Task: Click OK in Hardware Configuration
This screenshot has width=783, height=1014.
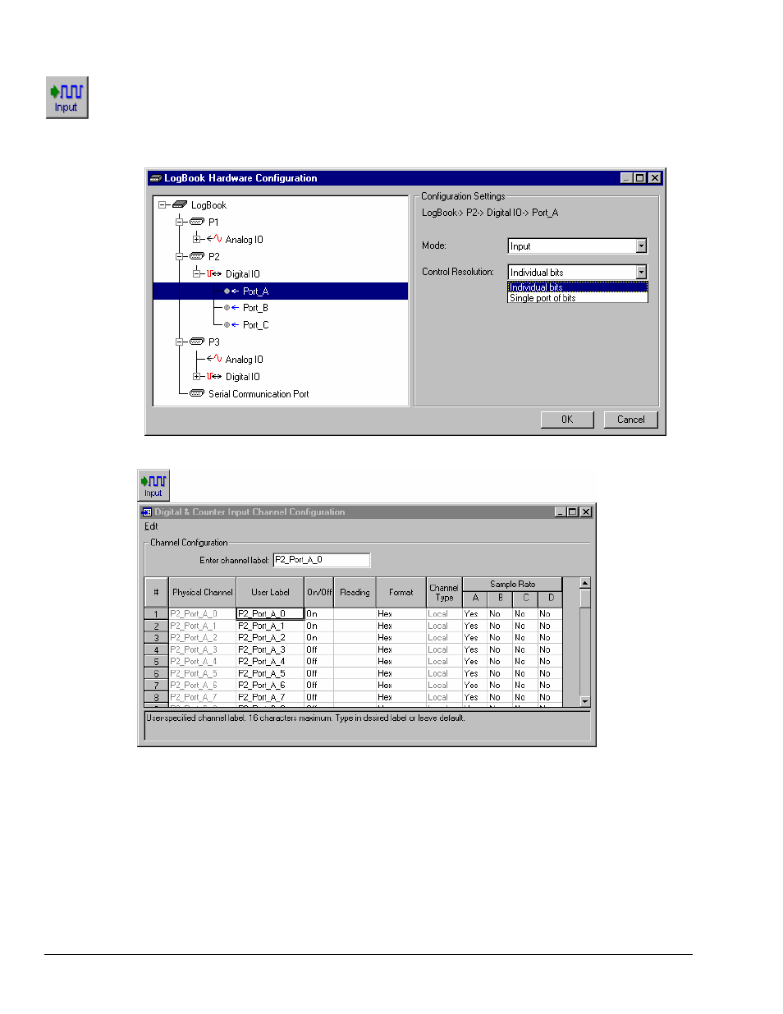Action: coord(567,420)
